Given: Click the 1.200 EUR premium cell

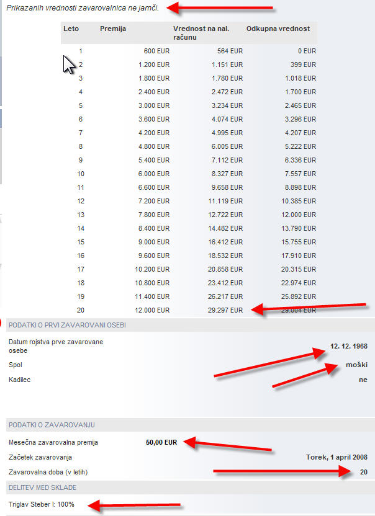Looking at the screenshot, I should point(154,65).
